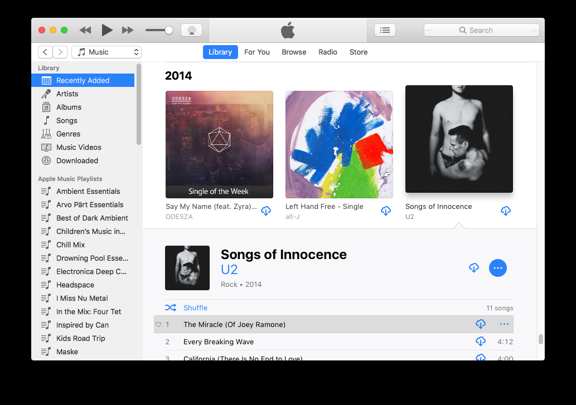
Task: Open the Radio tab
Action: coord(328,52)
